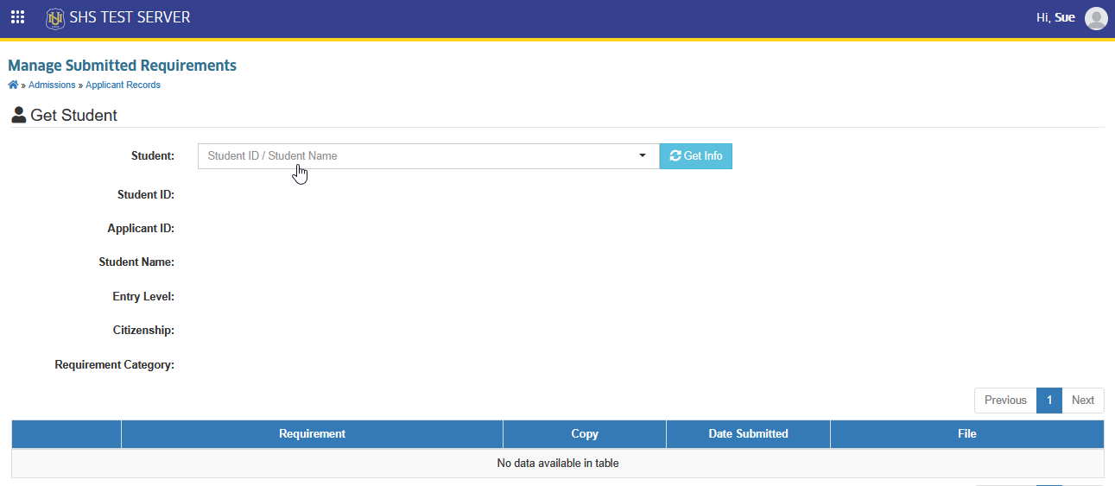Open the Admissions breadcrumb link
This screenshot has height=486, width=1115.
click(52, 85)
